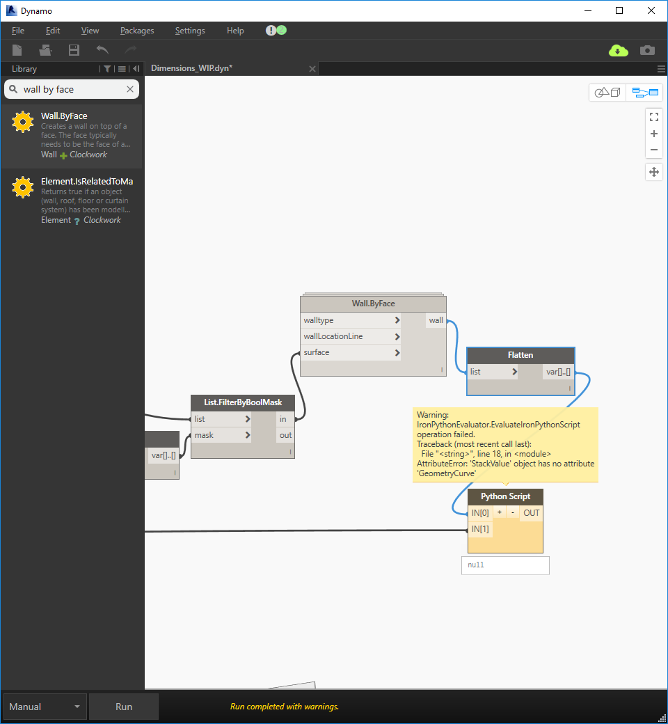Click the magnifier search icon in library
Viewport: 668px width, 724px height.
tap(13, 88)
